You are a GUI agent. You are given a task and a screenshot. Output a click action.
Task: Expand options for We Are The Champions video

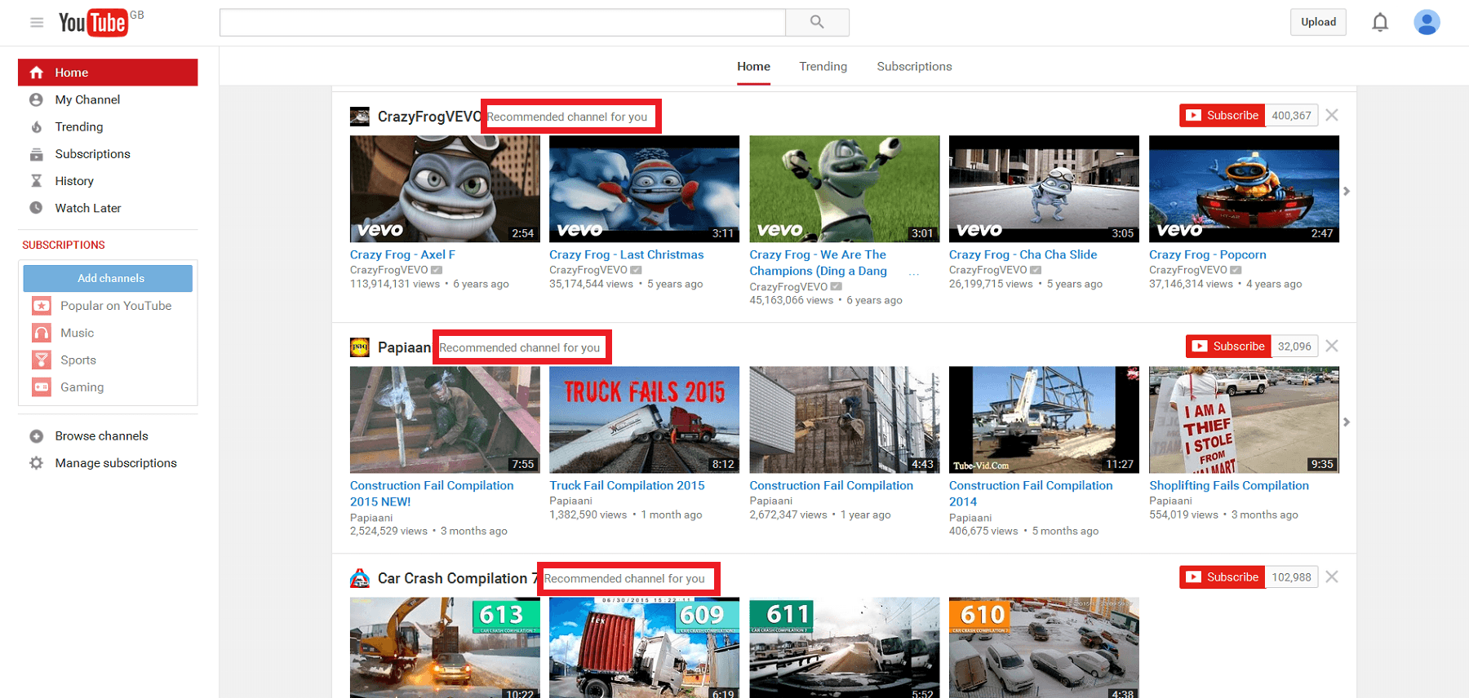(x=914, y=273)
